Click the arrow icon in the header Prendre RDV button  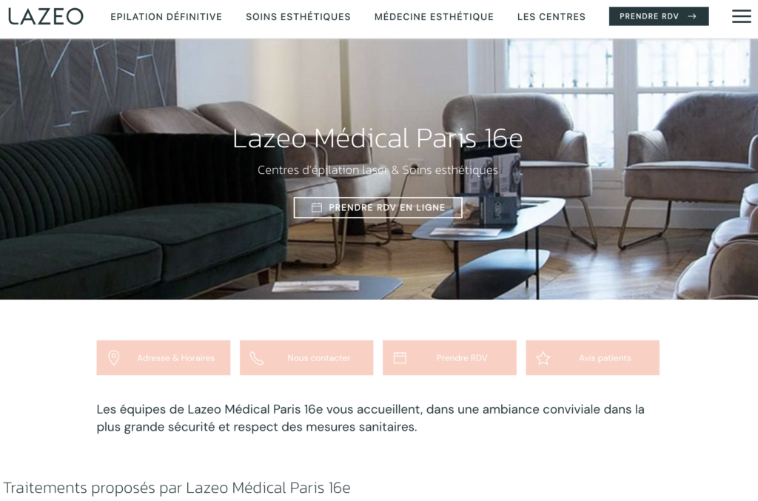click(692, 16)
